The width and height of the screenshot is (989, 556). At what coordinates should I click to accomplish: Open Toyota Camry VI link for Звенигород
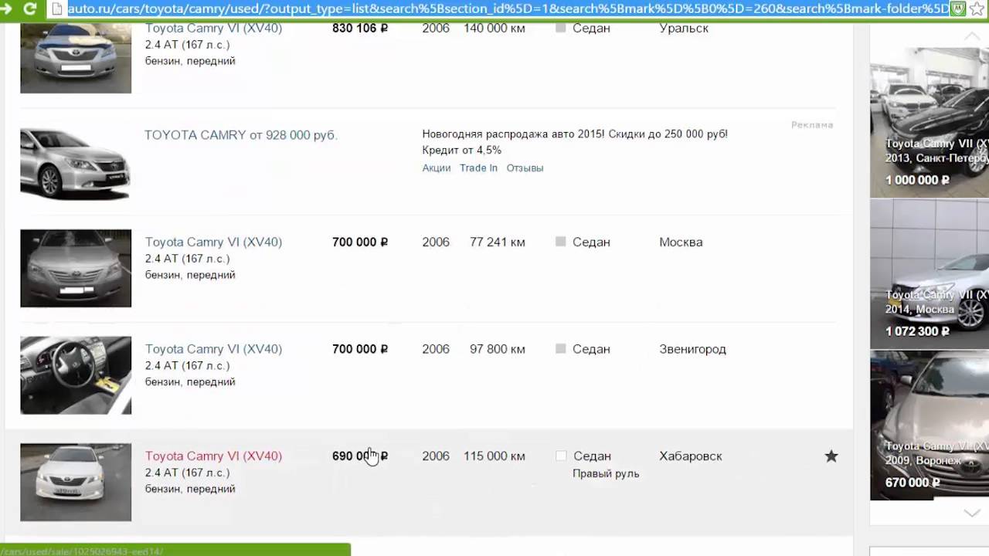tap(213, 349)
